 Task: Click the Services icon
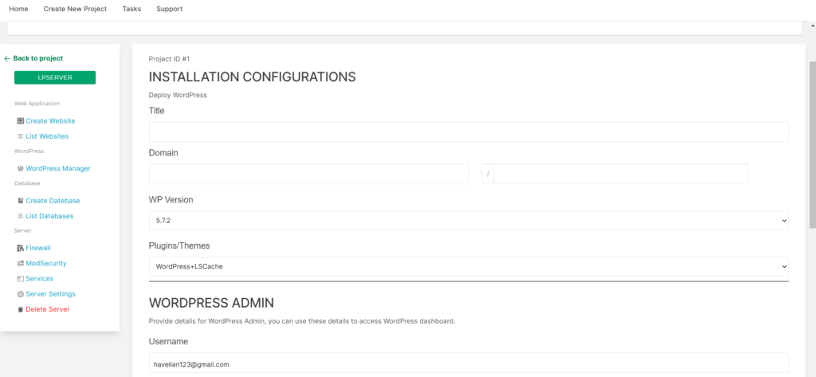click(20, 279)
